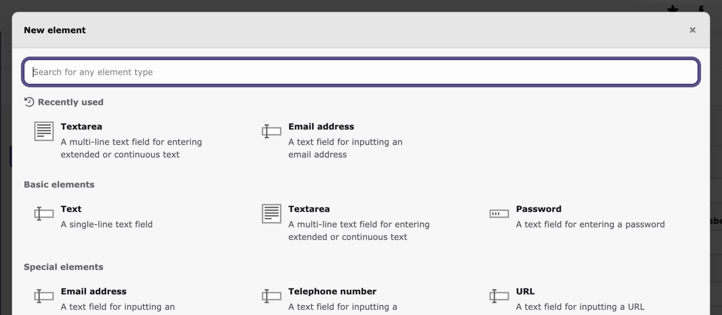
Task: Click the Text element icon in Basic elements
Action: coord(44,213)
